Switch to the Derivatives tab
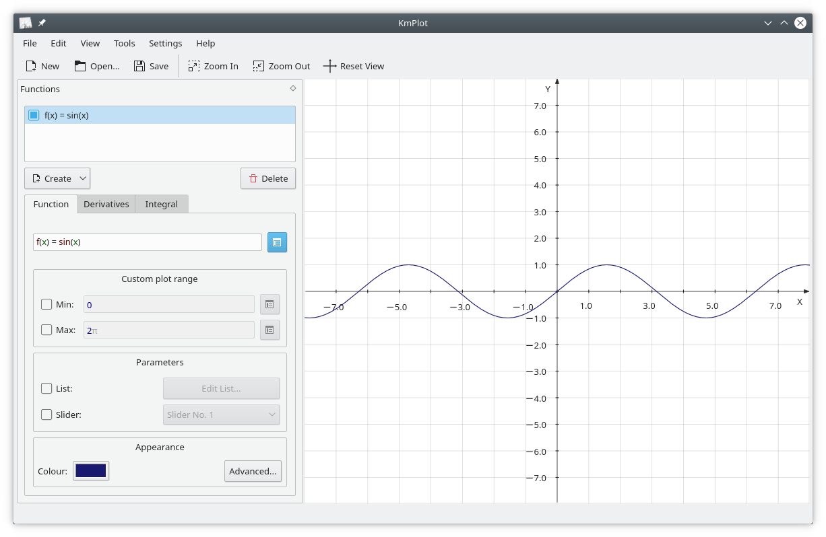The width and height of the screenshot is (826, 537). tap(106, 204)
